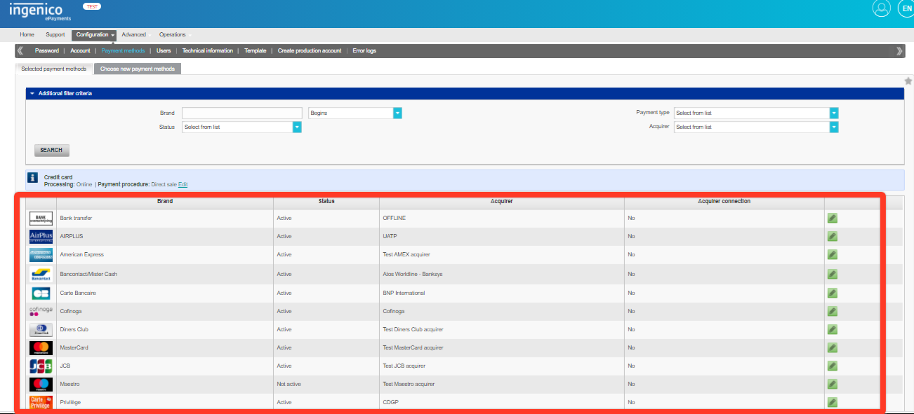Expand the Configuration menu
The image size is (914, 414).
pos(95,35)
